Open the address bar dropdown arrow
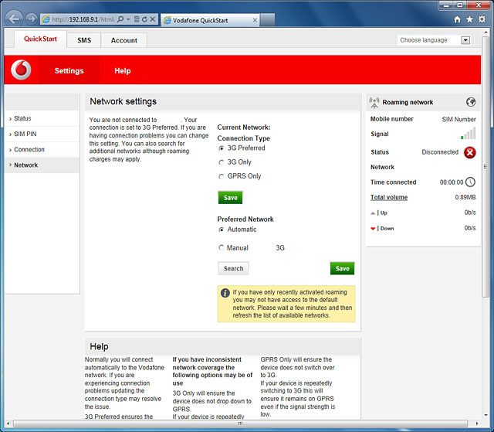This screenshot has width=494, height=432. point(128,19)
